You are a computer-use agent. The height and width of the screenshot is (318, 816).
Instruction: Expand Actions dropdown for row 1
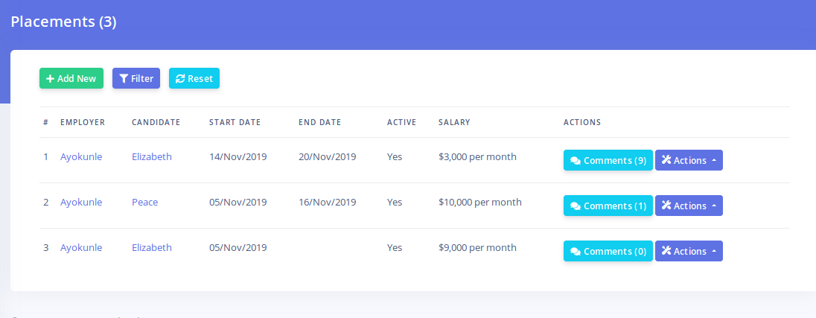coord(714,161)
